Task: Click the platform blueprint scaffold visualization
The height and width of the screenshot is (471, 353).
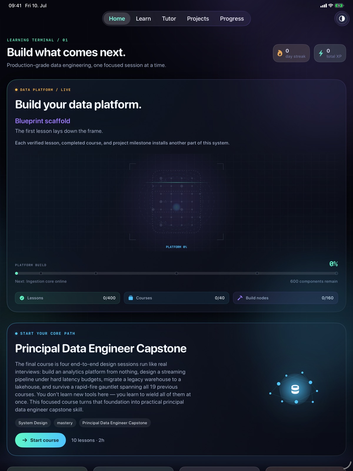Action: click(176, 202)
